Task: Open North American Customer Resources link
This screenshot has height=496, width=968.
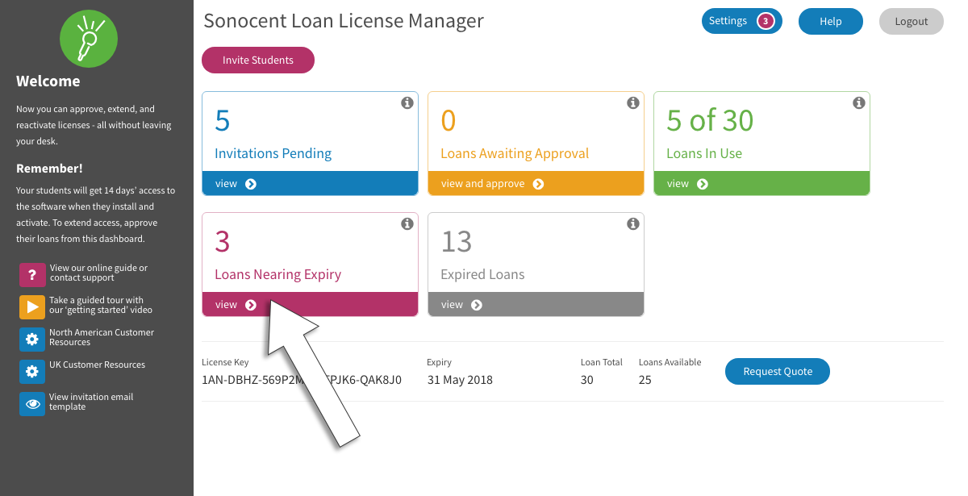Action: point(102,337)
